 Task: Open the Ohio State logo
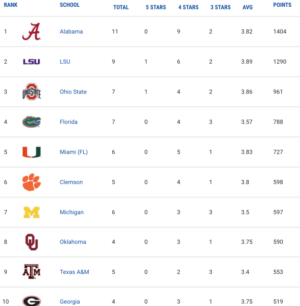point(31,92)
